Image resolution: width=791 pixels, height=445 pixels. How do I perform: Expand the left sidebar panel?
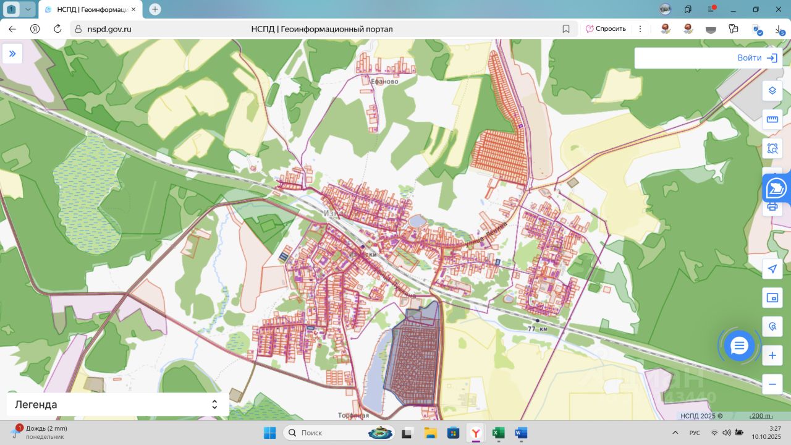pyautogui.click(x=12, y=54)
